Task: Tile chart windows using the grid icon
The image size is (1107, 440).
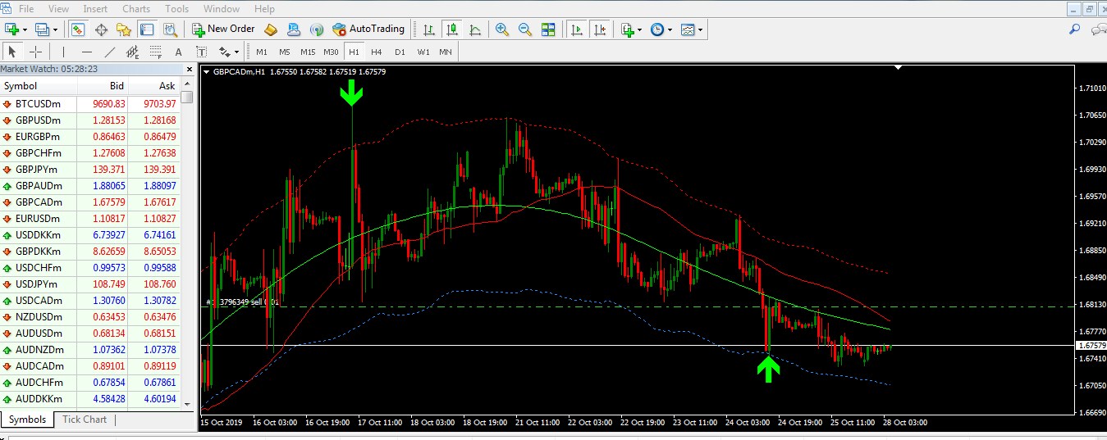Action: click(548, 29)
